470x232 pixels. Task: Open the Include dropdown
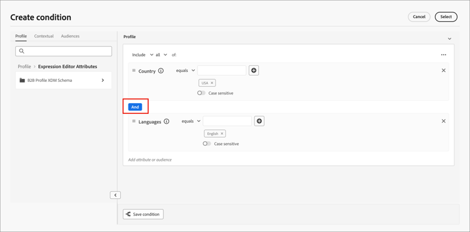[x=143, y=54]
